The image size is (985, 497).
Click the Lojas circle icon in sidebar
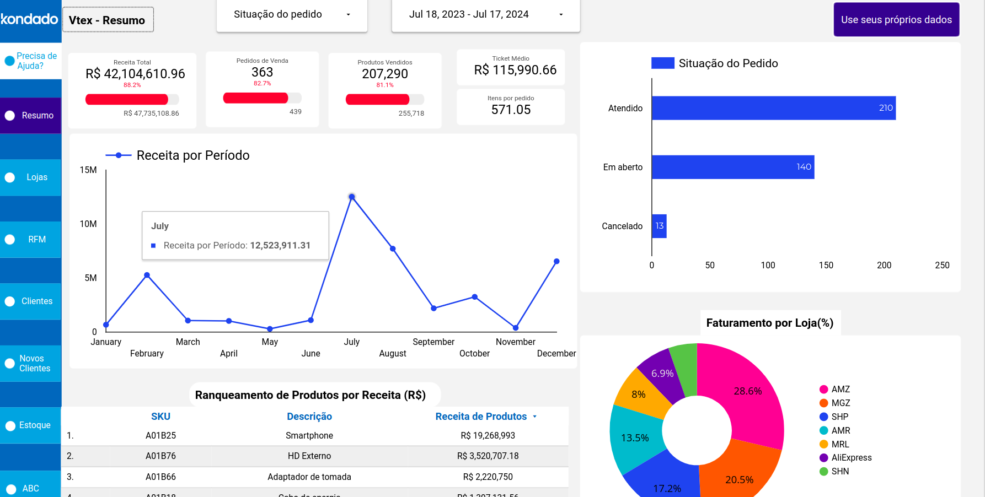click(9, 177)
